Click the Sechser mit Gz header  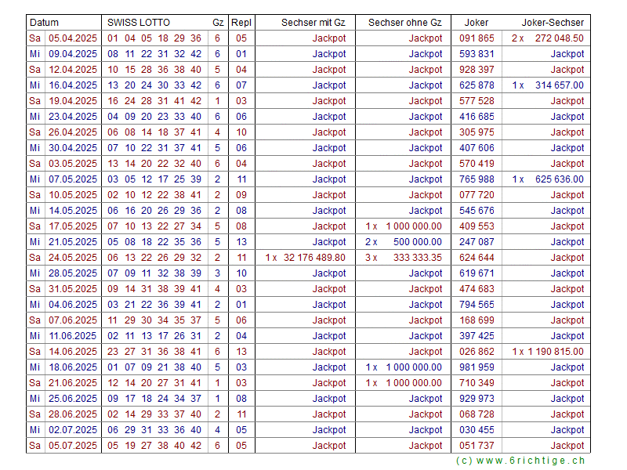313,23
